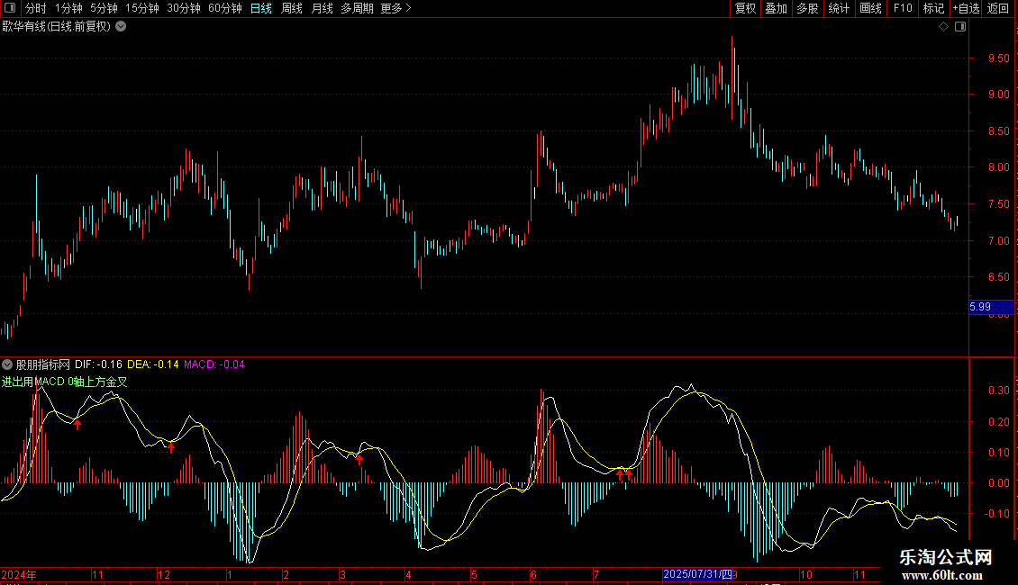
Task: Click the first red golden-cross arrow marker
Action: (x=77, y=424)
